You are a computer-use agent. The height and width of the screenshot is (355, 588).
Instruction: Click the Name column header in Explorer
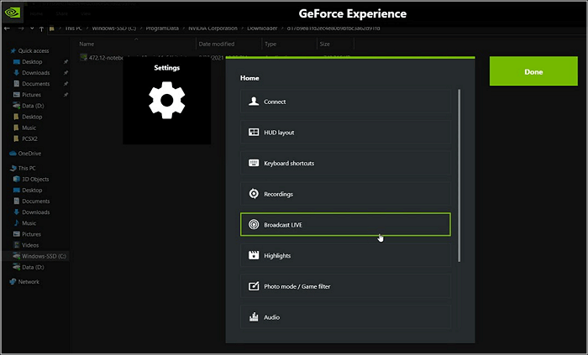87,44
